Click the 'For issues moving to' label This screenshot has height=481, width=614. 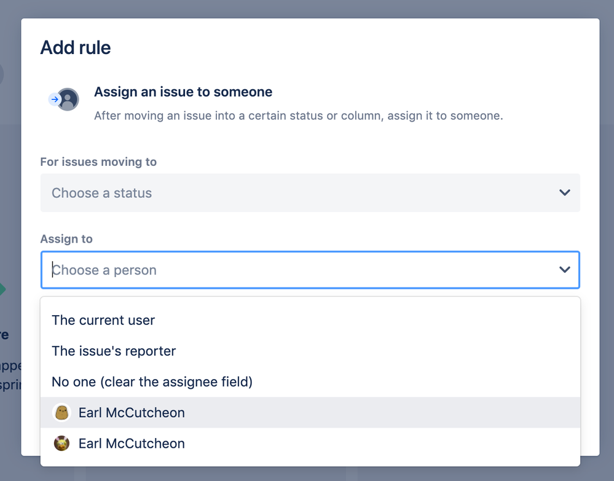coord(98,162)
